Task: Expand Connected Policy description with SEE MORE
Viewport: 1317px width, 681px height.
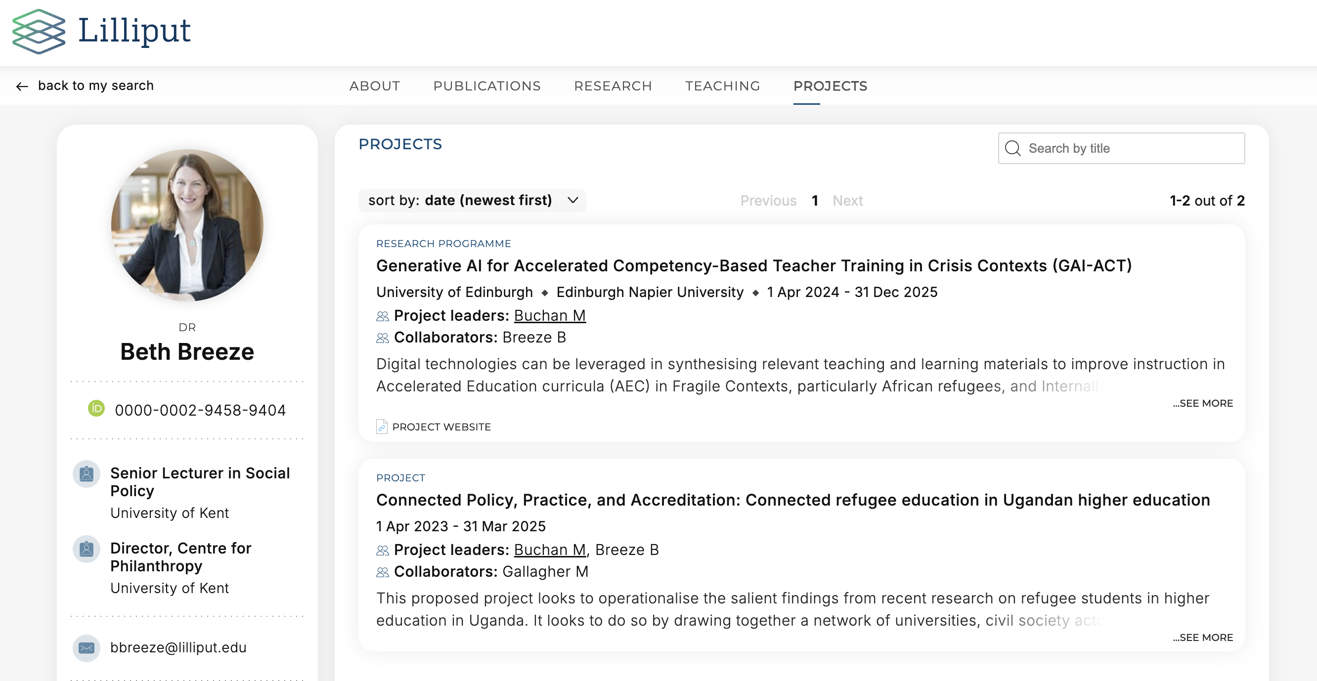Action: pyautogui.click(x=1202, y=638)
